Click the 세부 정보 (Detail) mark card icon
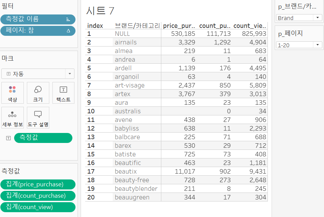The height and width of the screenshot is (217, 324). [x=12, y=118]
